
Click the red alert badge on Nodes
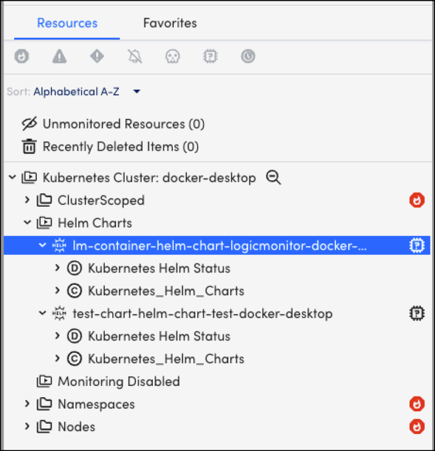pyautogui.click(x=417, y=427)
